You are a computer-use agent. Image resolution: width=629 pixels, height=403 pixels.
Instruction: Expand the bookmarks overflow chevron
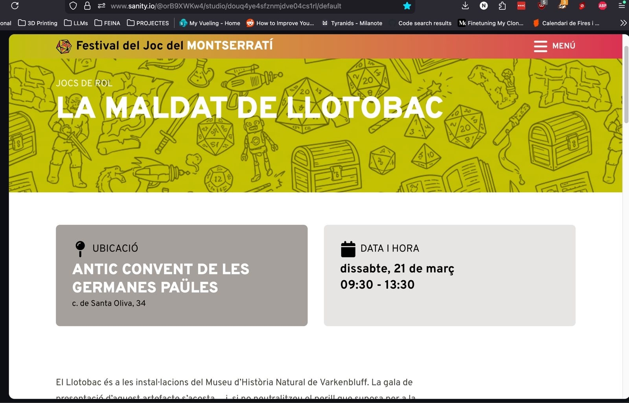[x=623, y=23]
